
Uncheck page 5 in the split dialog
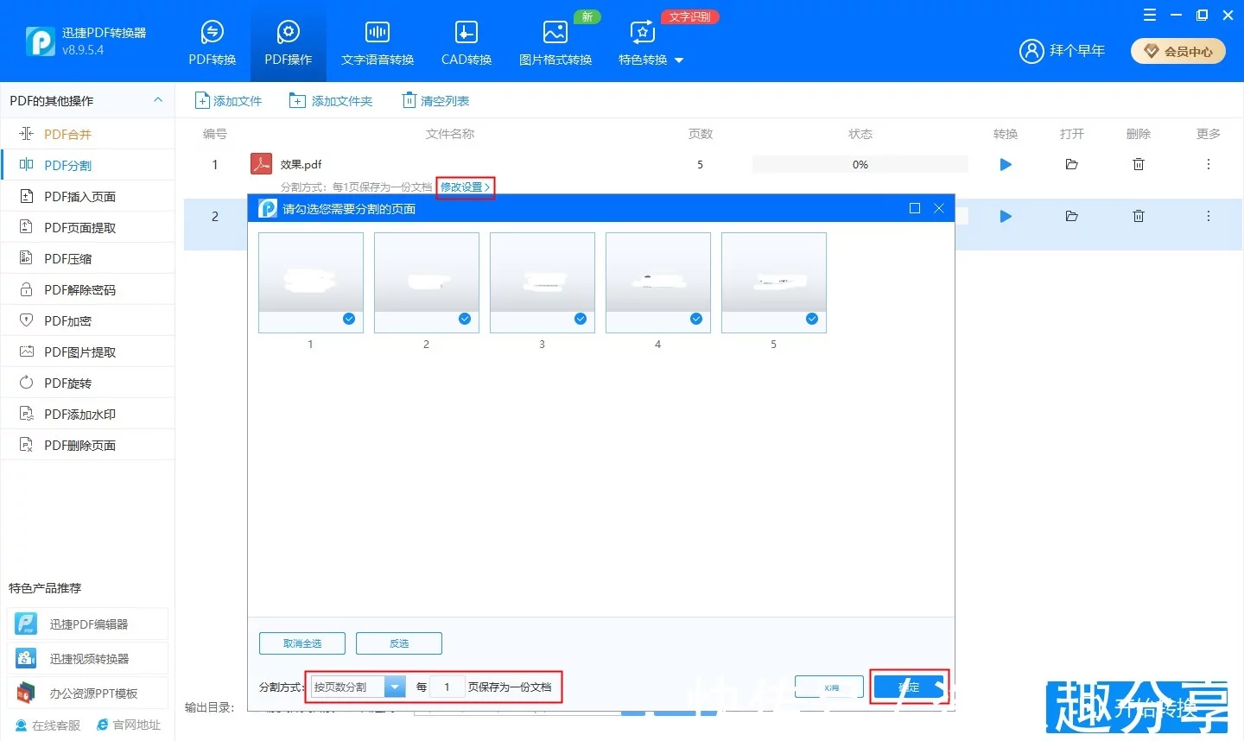812,319
